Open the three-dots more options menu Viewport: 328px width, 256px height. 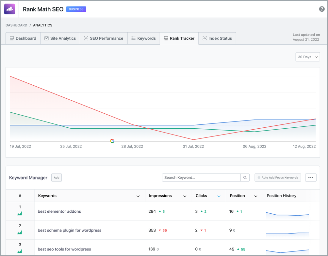coord(311,178)
